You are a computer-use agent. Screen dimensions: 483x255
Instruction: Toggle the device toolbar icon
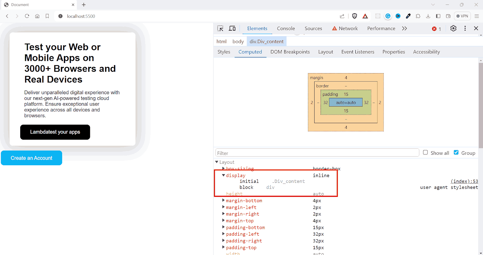pyautogui.click(x=232, y=28)
